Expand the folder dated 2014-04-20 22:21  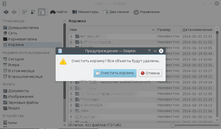coord(71,88)
